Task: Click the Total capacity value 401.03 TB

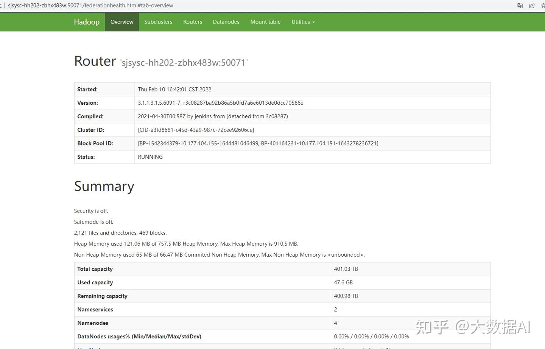Action: [x=345, y=269]
